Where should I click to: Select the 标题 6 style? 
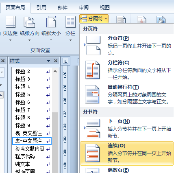32,102
